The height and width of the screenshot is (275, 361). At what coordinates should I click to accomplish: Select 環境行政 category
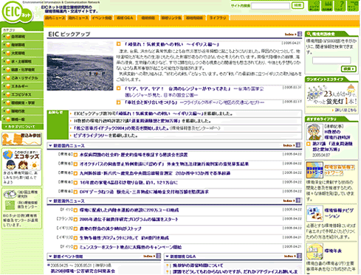(x=23, y=111)
